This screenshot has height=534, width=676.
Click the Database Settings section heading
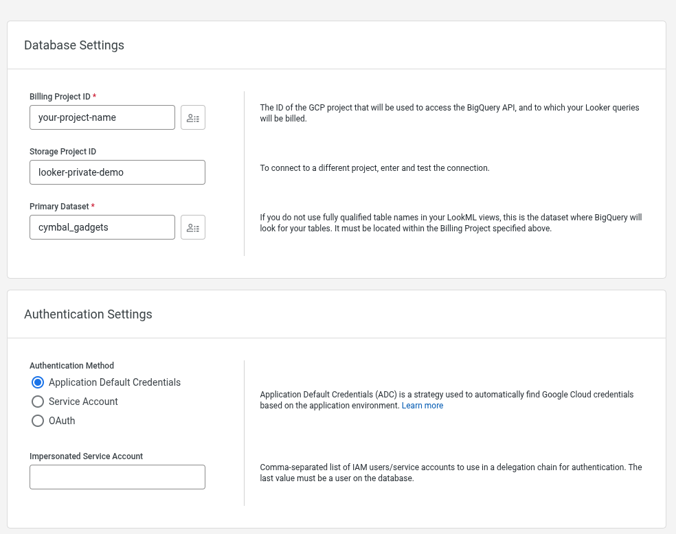tap(74, 45)
